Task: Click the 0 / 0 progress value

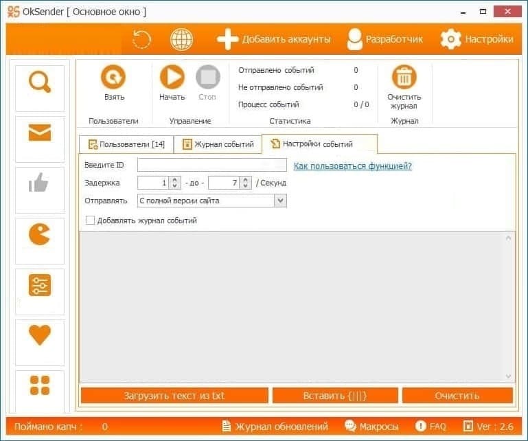Action: point(361,104)
